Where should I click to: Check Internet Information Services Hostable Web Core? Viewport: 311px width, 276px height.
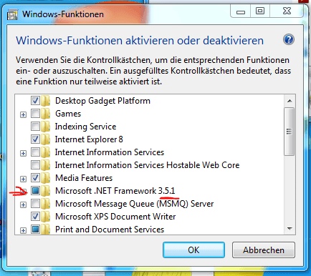coord(35,165)
